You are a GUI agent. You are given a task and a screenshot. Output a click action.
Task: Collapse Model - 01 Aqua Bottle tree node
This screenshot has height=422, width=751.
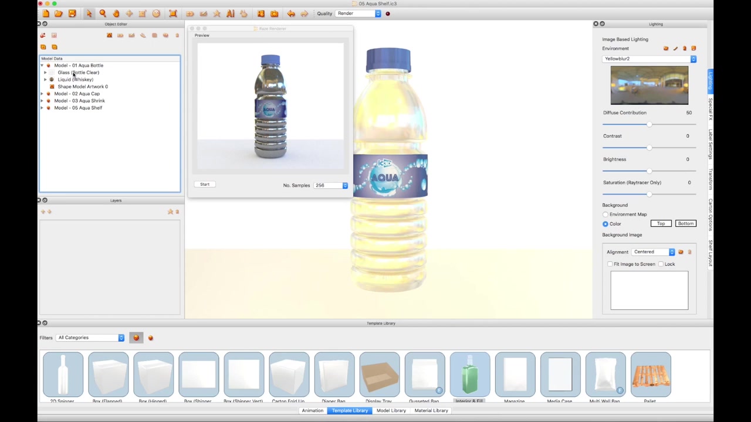pos(42,66)
